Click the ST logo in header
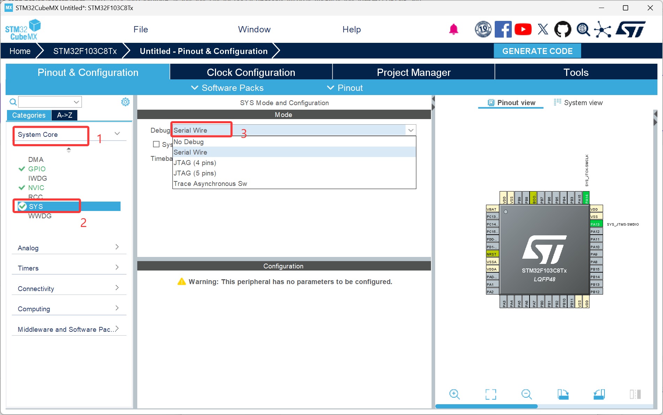The height and width of the screenshot is (415, 663). click(631, 30)
